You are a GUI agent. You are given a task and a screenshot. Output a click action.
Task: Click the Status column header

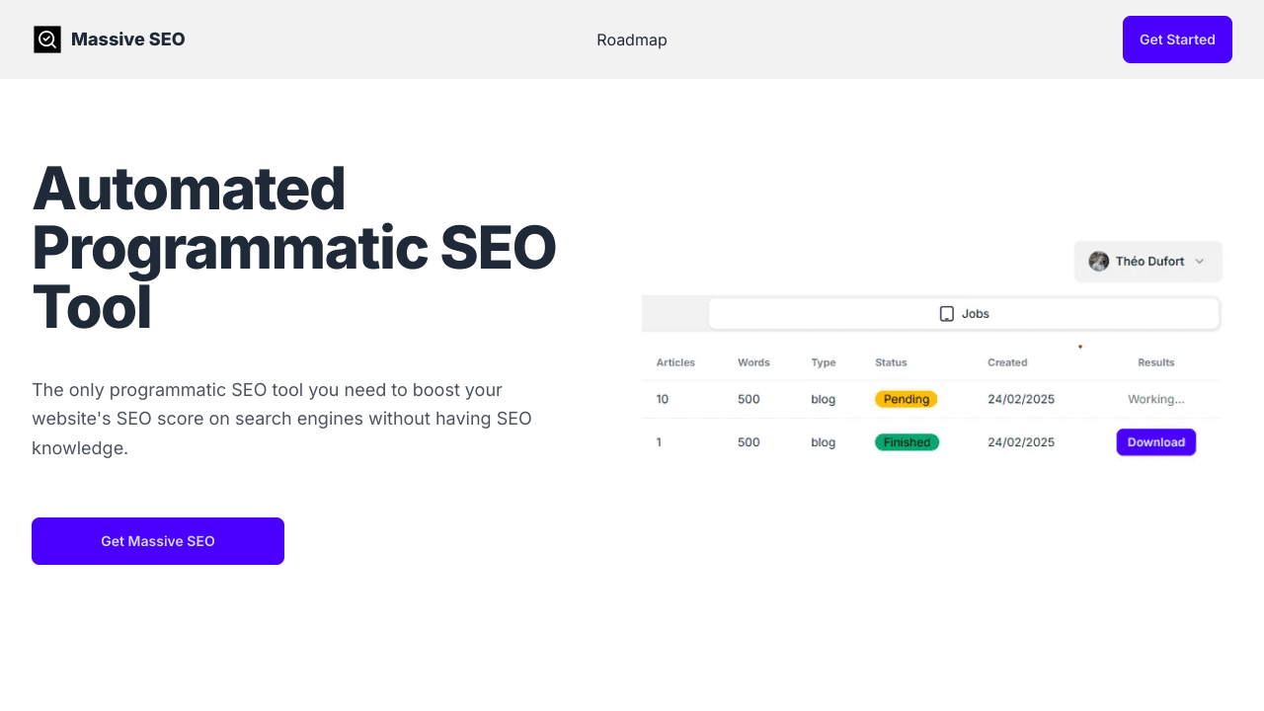tap(891, 362)
